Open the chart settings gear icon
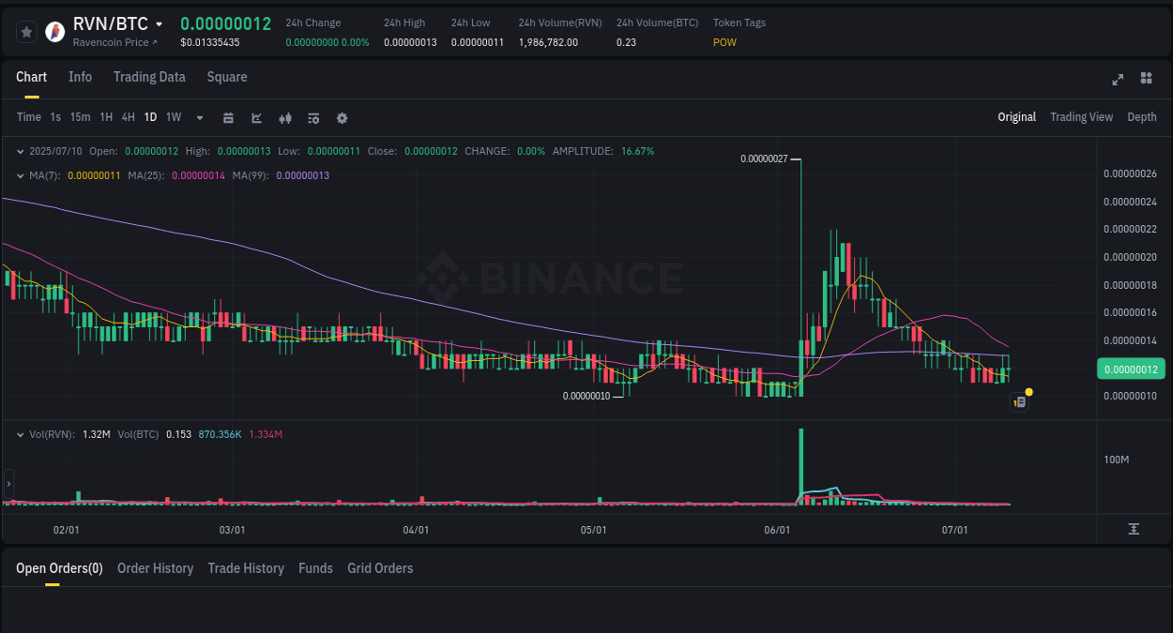Viewport: 1173px width, 633px height. 342,117
